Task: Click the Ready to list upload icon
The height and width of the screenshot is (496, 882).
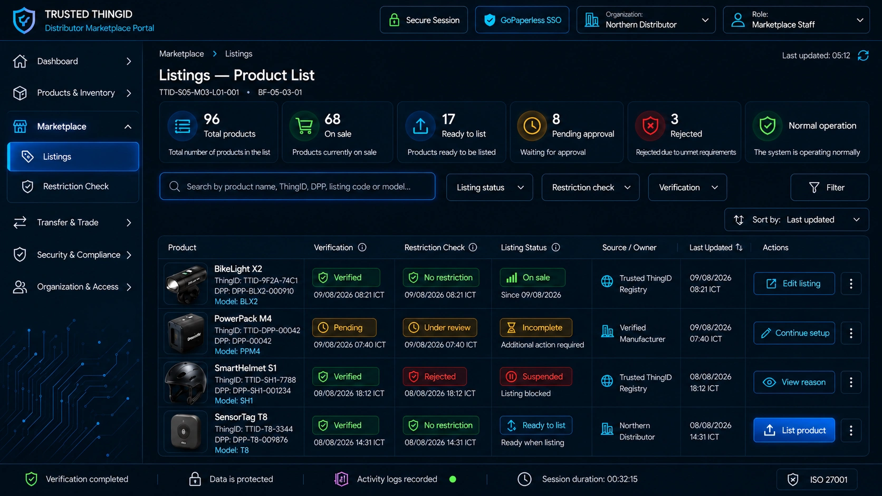Action: (420, 127)
